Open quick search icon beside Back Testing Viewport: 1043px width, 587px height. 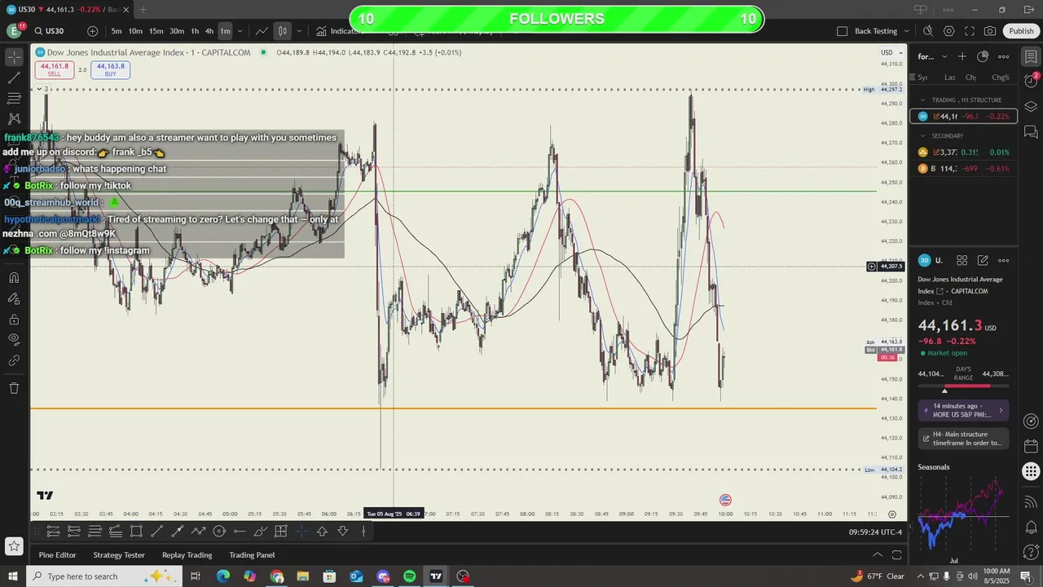pos(928,31)
